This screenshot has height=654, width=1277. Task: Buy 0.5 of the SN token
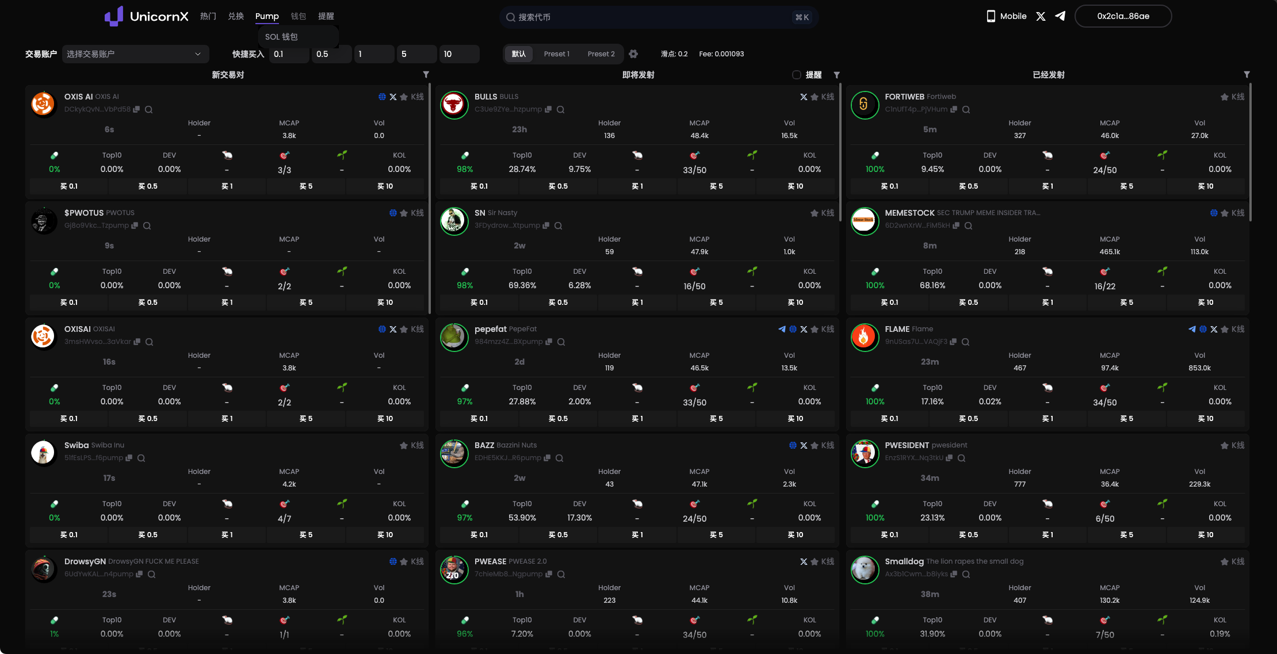(558, 303)
